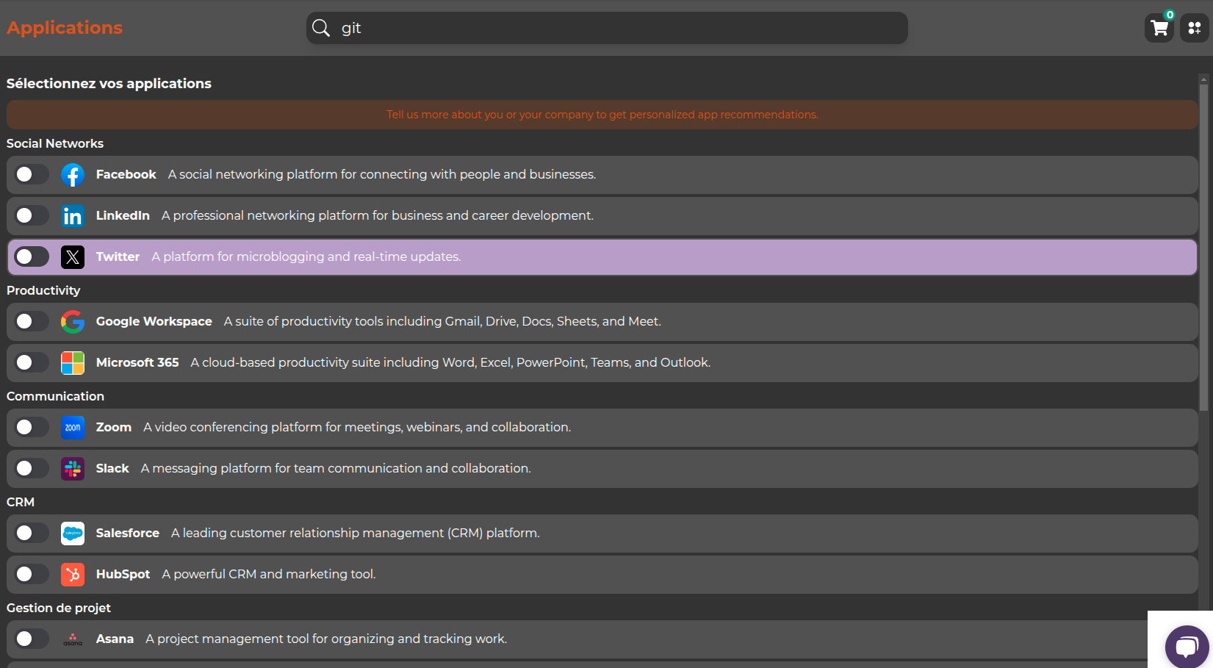Select the Twitter application row
Image resolution: width=1213 pixels, height=668 pixels.
[x=661, y=257]
